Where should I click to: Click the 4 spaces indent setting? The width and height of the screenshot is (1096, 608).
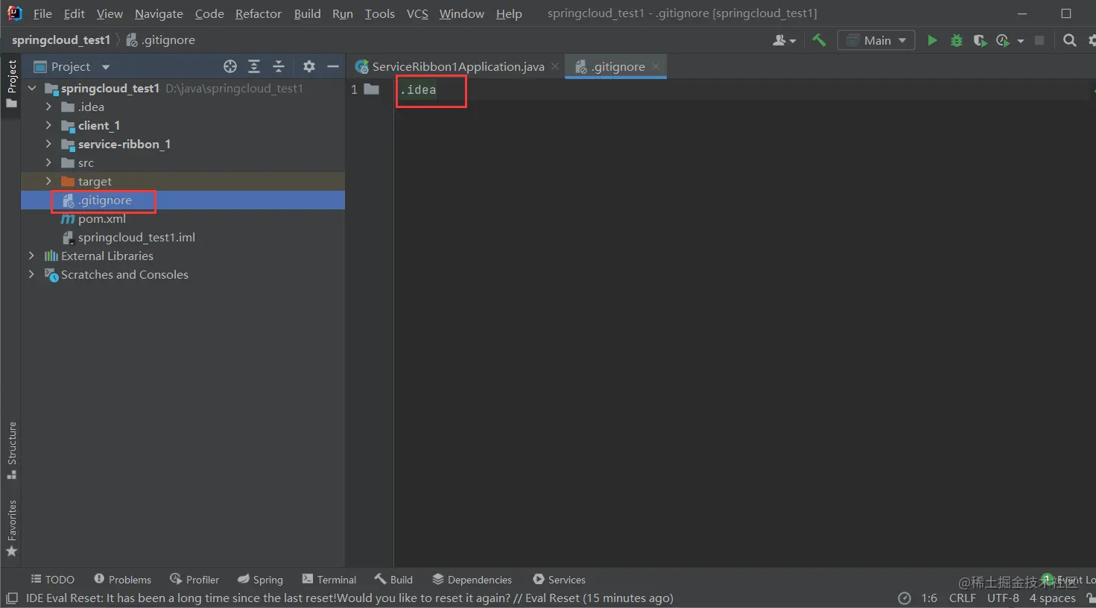coord(1052,598)
